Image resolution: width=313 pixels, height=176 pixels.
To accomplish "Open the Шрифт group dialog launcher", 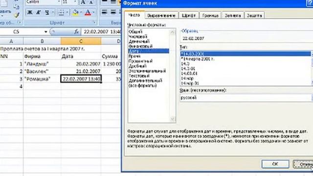I will pyautogui.click(x=94, y=22).
